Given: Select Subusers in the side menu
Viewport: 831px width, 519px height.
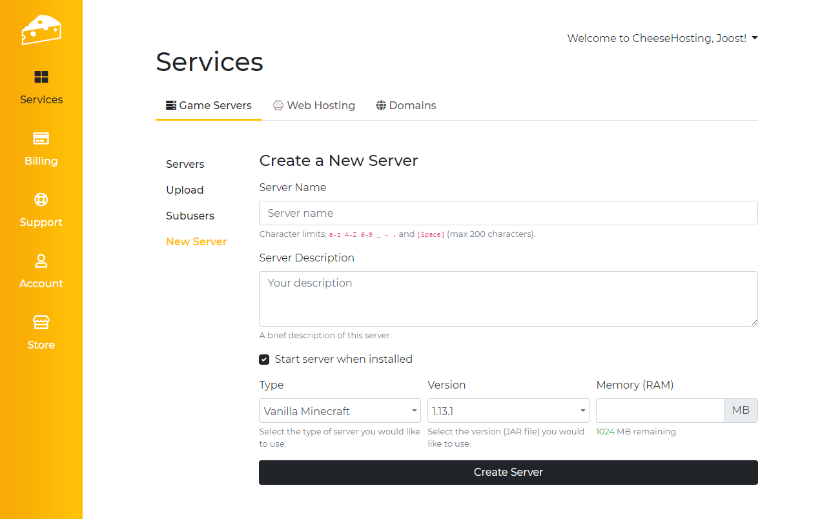Looking at the screenshot, I should [190, 216].
